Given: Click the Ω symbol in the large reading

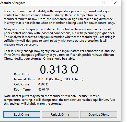Looking at the screenshot, I should tap(74, 69).
